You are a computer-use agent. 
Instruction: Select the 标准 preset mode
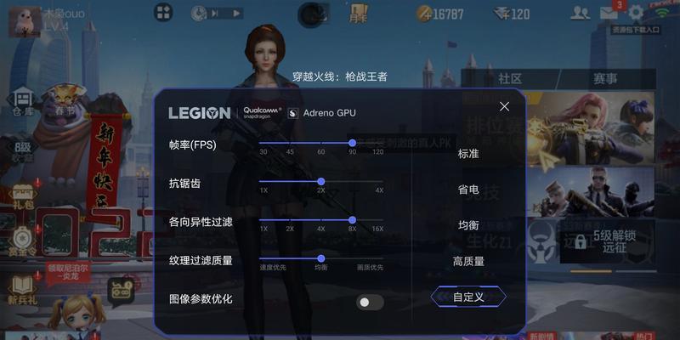[468, 154]
